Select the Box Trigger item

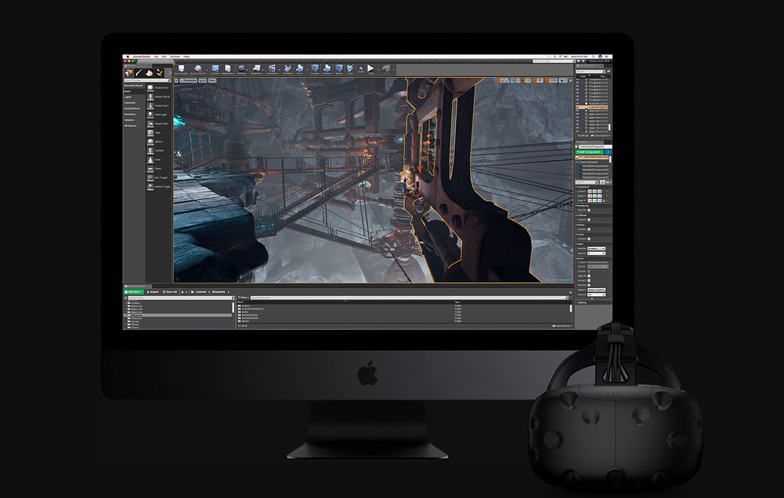click(157, 178)
